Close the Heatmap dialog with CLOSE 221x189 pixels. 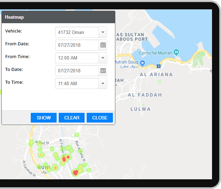[99, 118]
